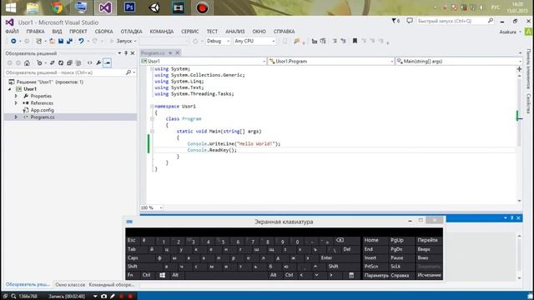
Task: Open the ФАЙЛ menu
Action: pyautogui.click(x=13, y=32)
